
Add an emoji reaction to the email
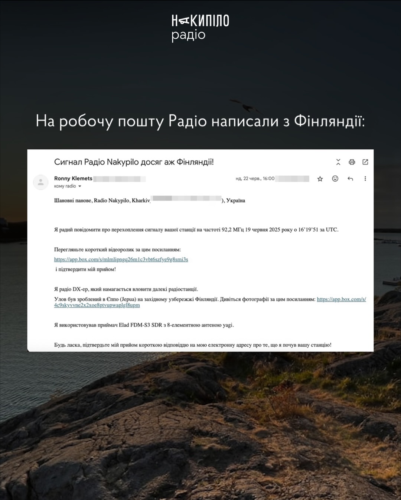(x=335, y=179)
